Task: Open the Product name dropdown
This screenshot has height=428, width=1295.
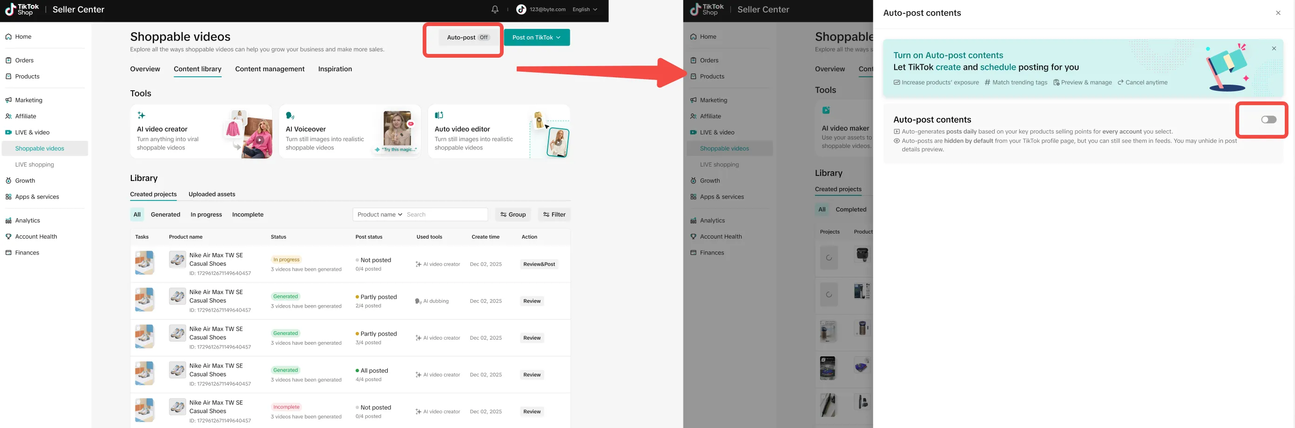Action: (x=378, y=214)
